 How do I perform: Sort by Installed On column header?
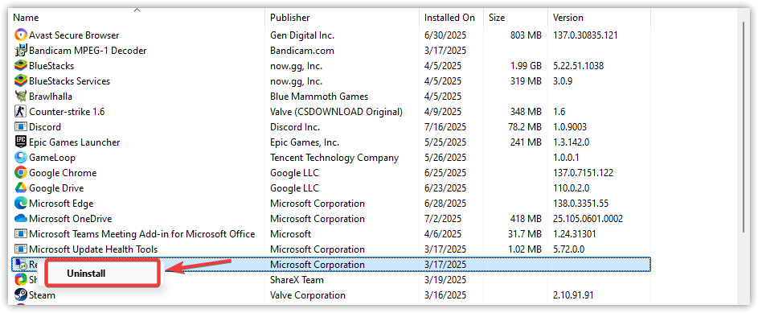click(449, 18)
